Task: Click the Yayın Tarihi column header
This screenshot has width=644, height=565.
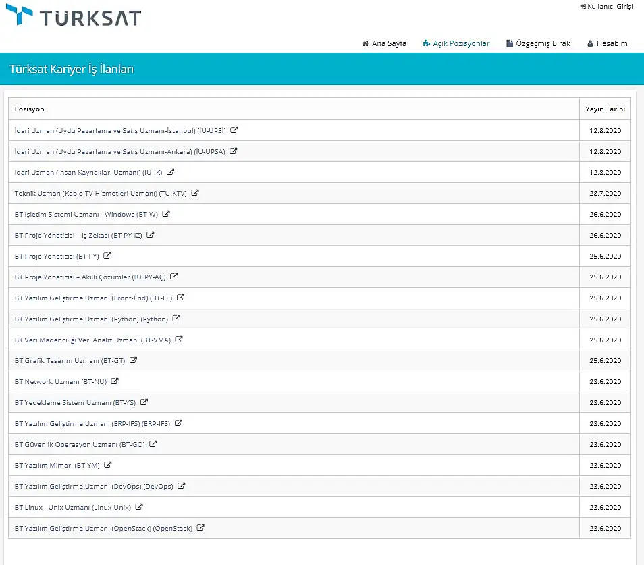Action: pos(605,109)
